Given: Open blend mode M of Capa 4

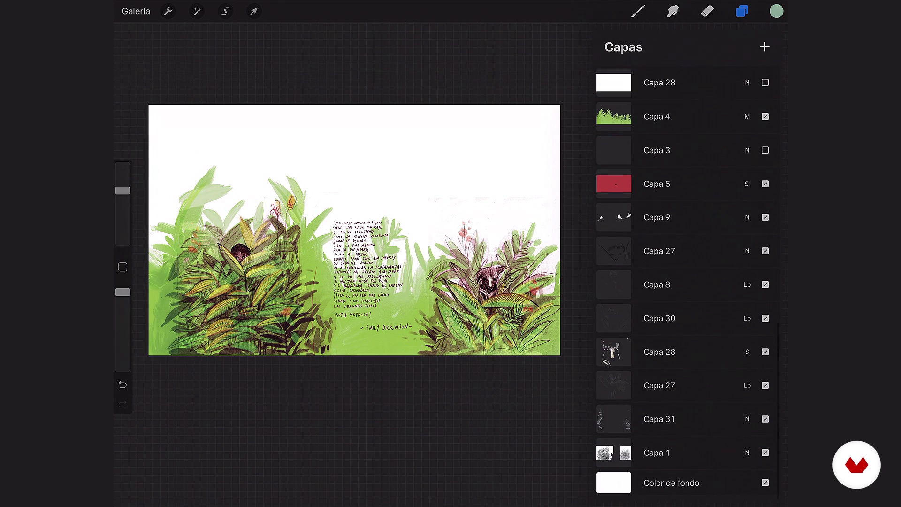Looking at the screenshot, I should [x=747, y=116].
